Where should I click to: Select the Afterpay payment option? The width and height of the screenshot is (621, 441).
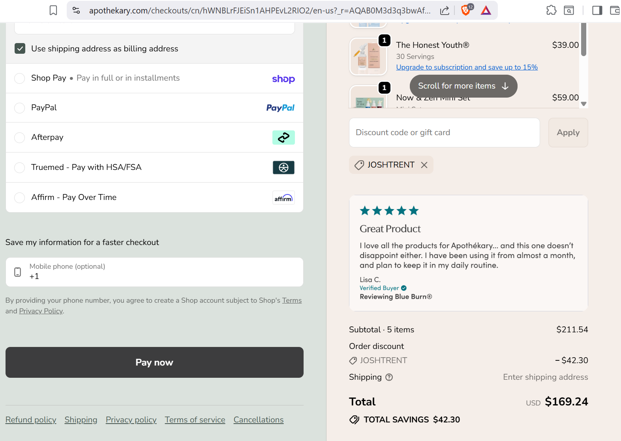tap(20, 138)
